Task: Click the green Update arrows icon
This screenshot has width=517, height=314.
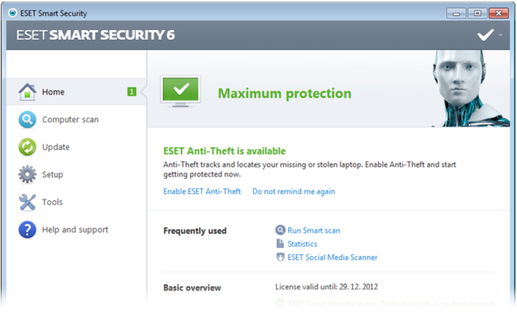Action: pos(27,147)
